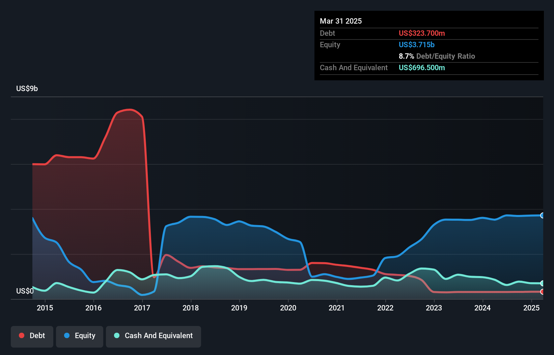Click the US$9b y-axis label

tap(27, 88)
